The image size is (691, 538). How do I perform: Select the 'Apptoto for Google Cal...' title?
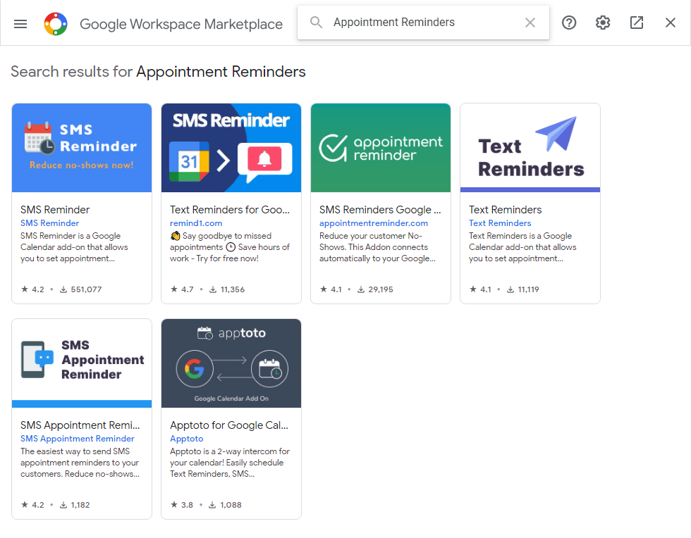[x=229, y=425]
